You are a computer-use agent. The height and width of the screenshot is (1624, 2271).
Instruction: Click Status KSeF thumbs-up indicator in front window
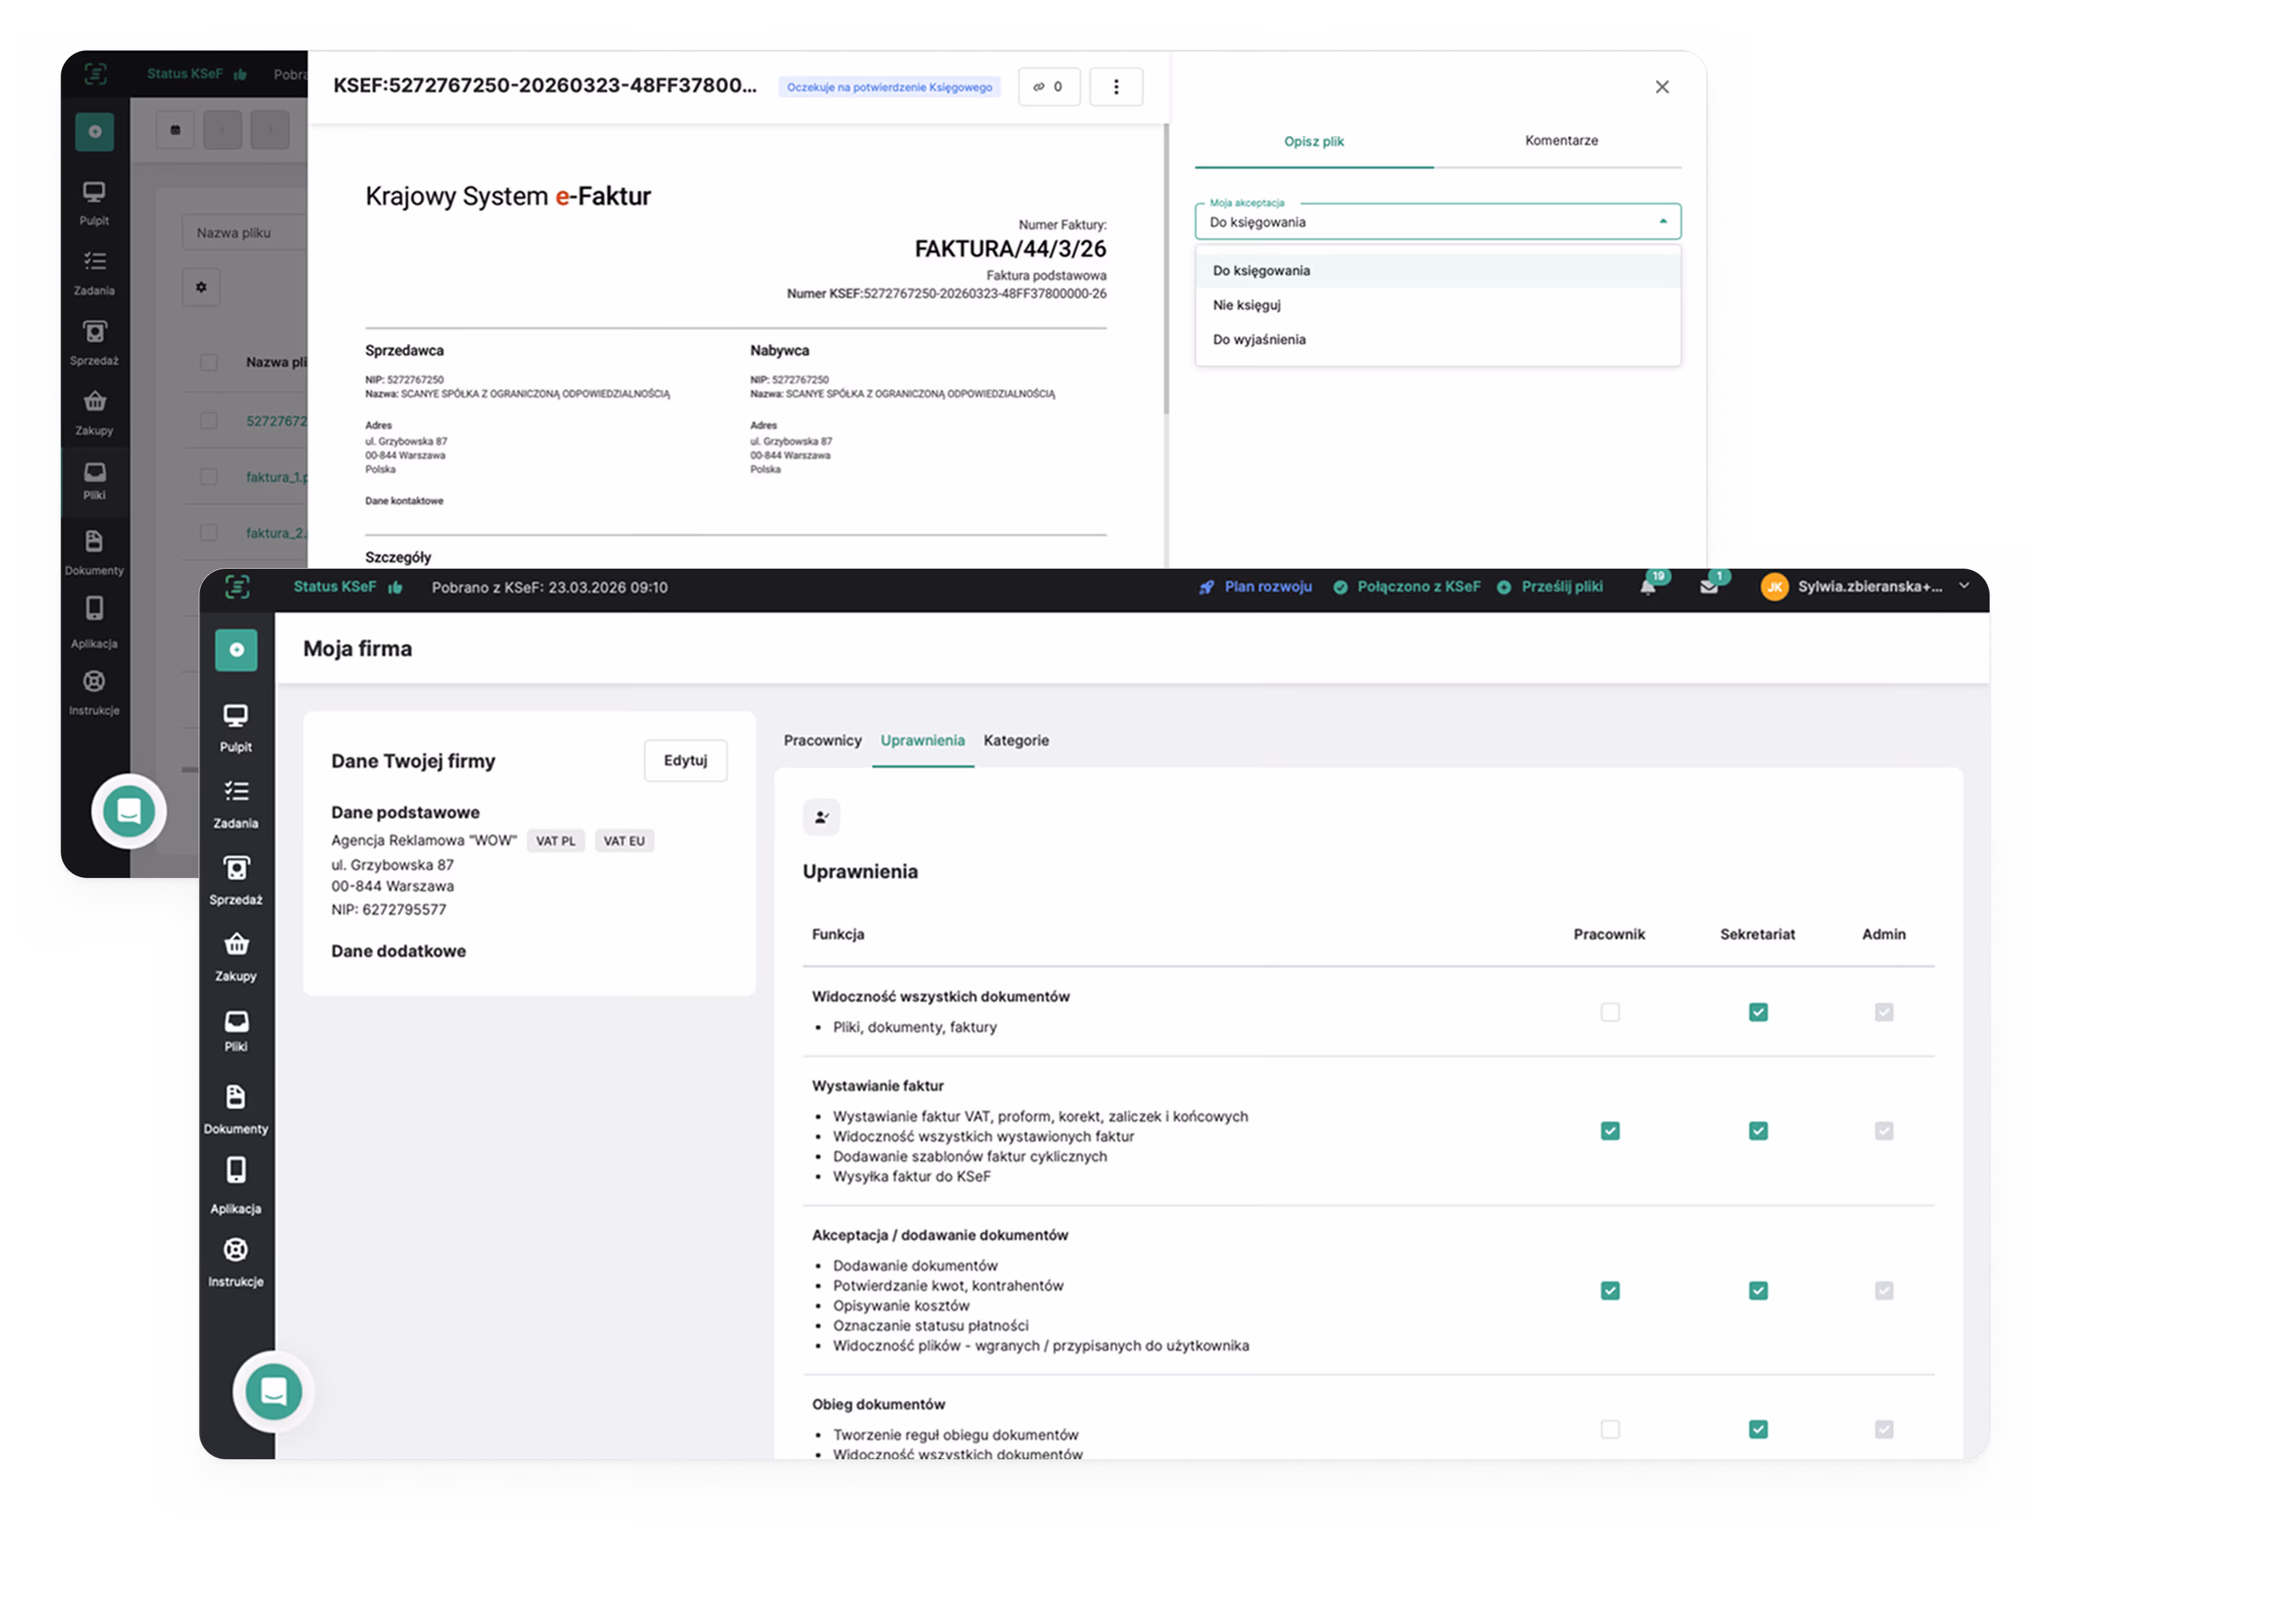pos(347,587)
